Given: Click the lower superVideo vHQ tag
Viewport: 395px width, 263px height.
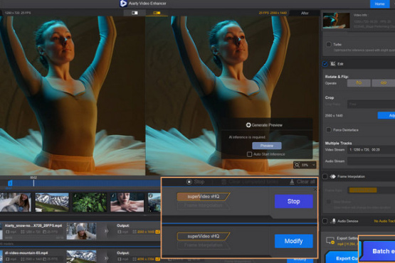Looking at the screenshot, I should point(204,236).
